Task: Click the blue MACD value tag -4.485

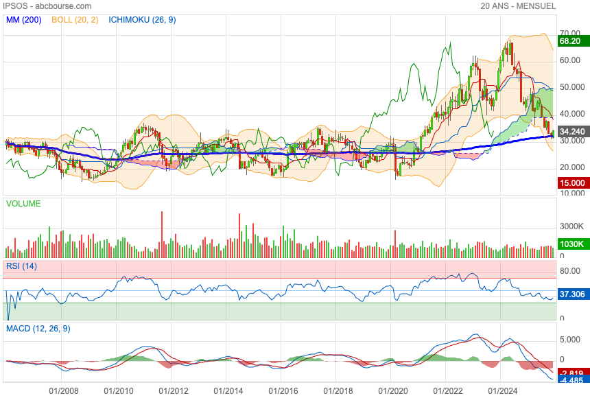Action: click(x=571, y=380)
